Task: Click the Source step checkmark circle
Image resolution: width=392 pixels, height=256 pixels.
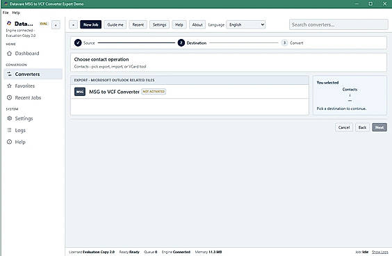Action: [78, 43]
